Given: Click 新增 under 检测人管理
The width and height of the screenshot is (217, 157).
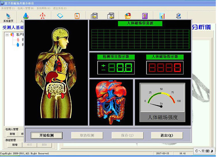Looking at the screenshot, I should pyautogui.click(x=12, y=134).
